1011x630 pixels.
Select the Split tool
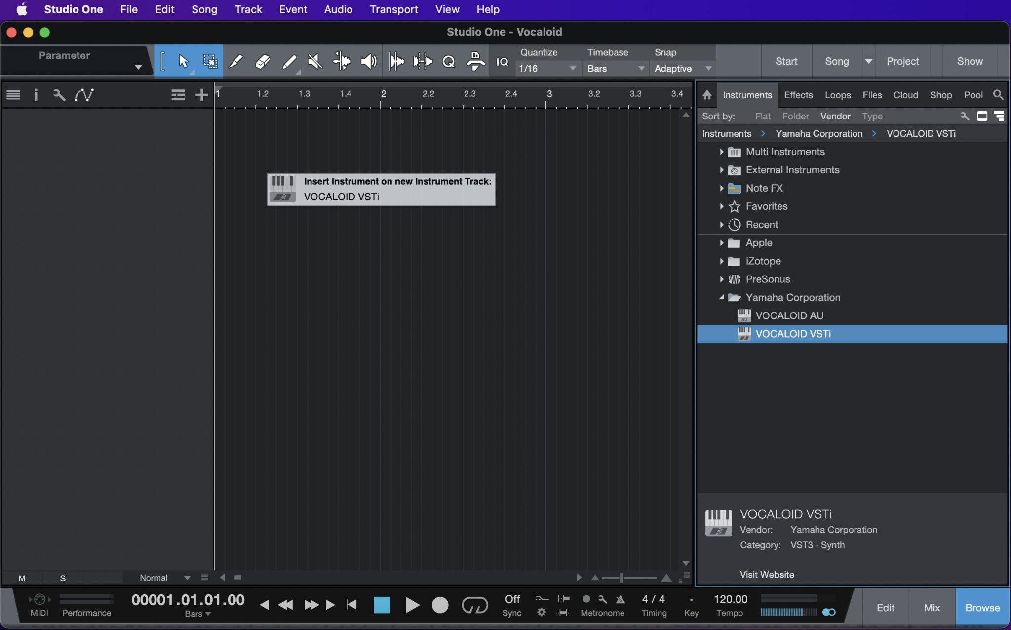click(236, 61)
